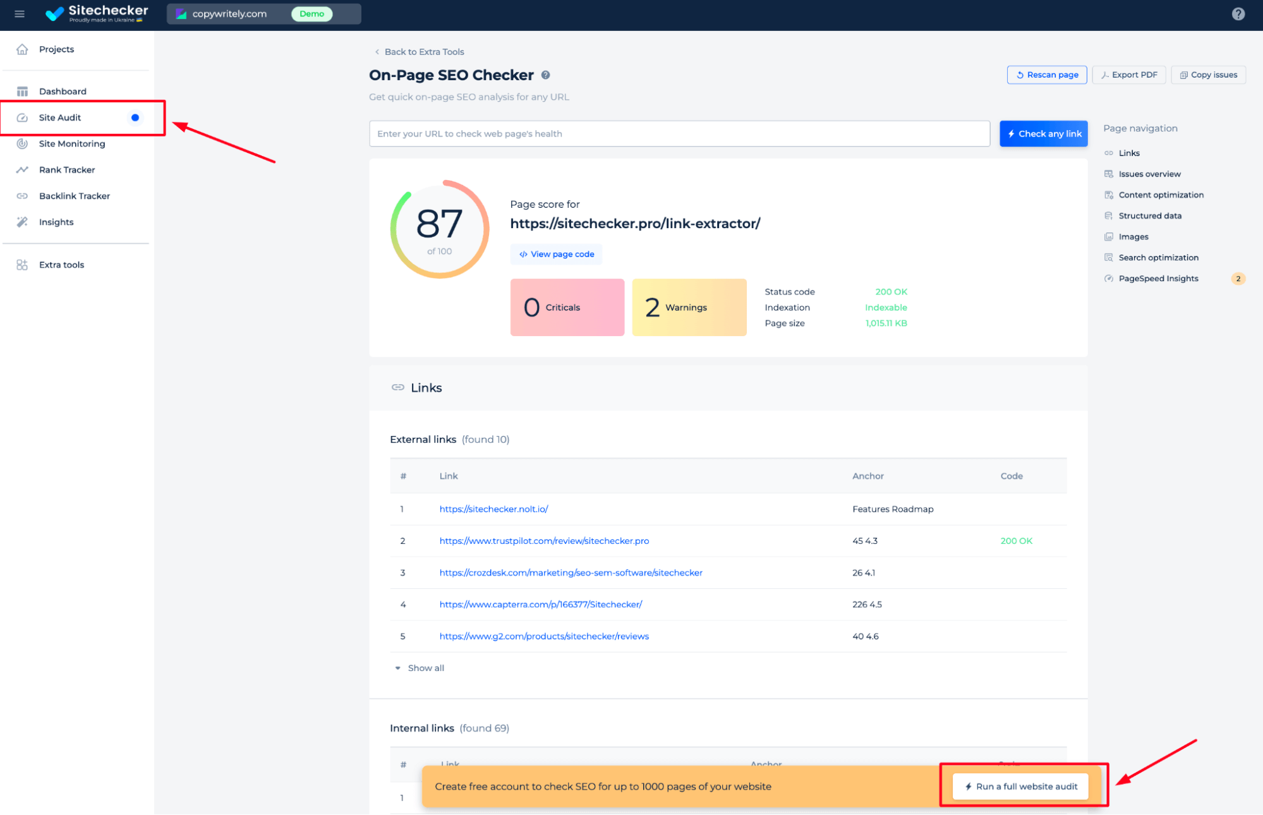This screenshot has height=815, width=1263.
Task: Click the 87 of 100 score circle
Action: pos(440,229)
